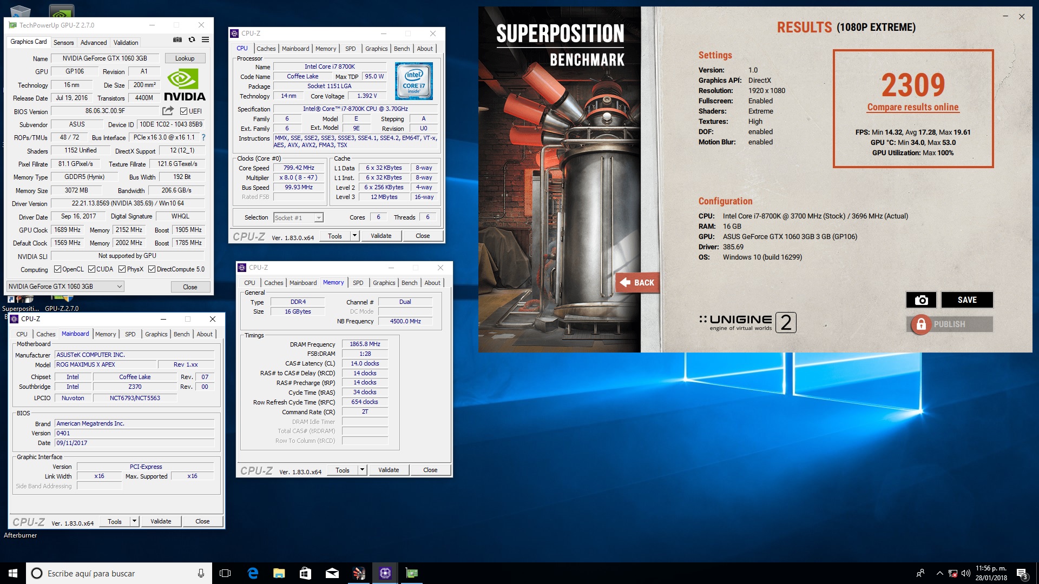Image resolution: width=1039 pixels, height=584 pixels.
Task: Click Validate in top CPU-Z window
Action: (381, 236)
